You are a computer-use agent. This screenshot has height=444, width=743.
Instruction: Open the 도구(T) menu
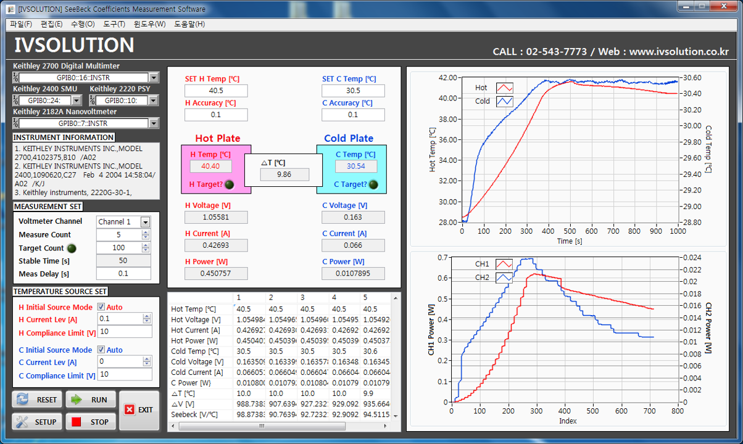pos(114,24)
